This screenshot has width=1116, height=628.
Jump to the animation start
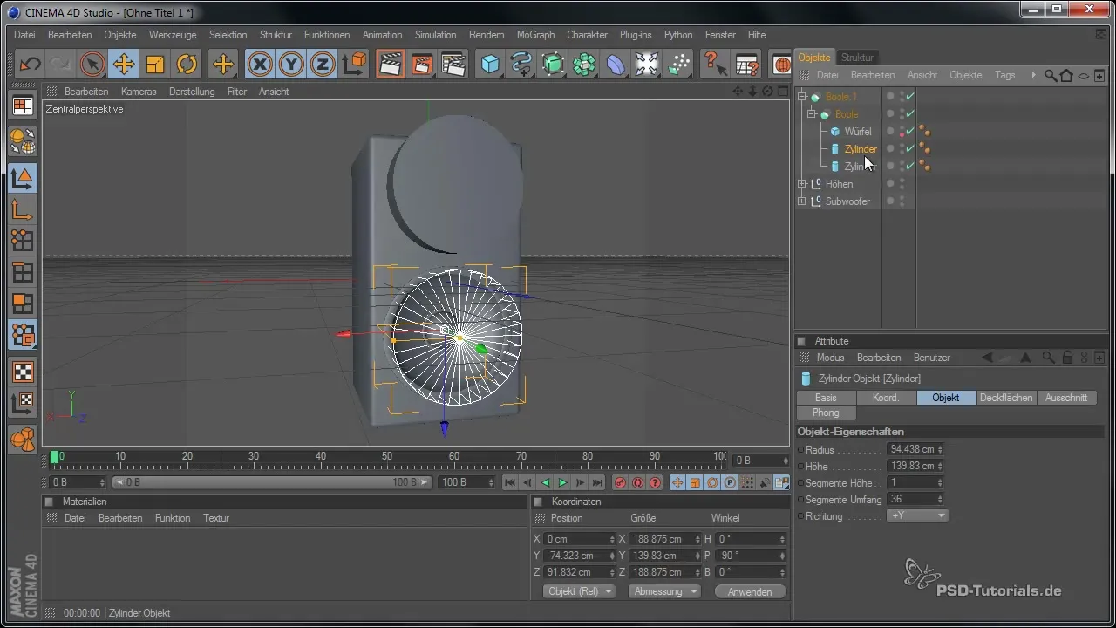pos(510,483)
